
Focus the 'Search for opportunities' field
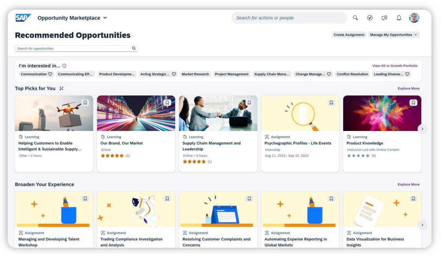point(76,49)
